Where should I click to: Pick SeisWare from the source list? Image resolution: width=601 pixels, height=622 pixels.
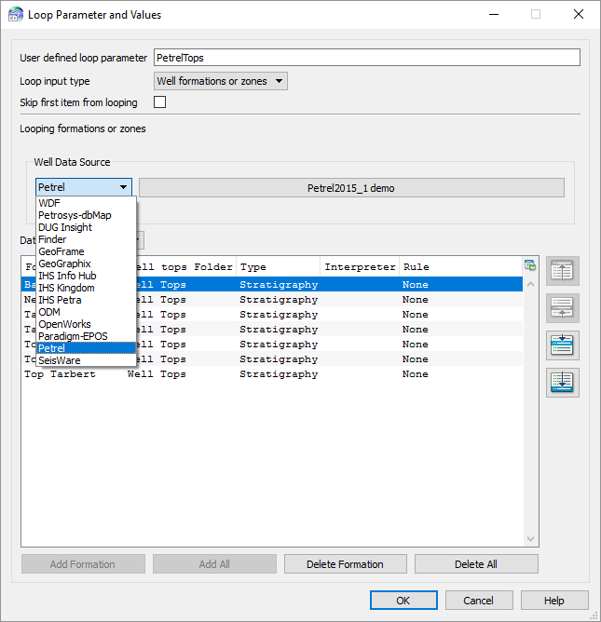click(x=60, y=360)
